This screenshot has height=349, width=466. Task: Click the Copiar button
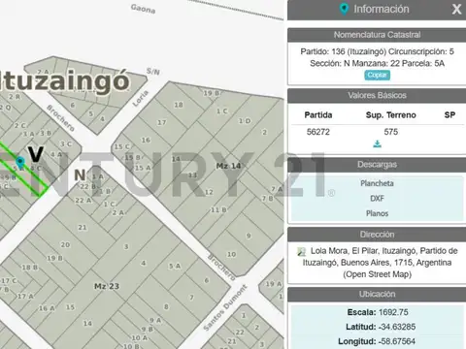tap(377, 75)
